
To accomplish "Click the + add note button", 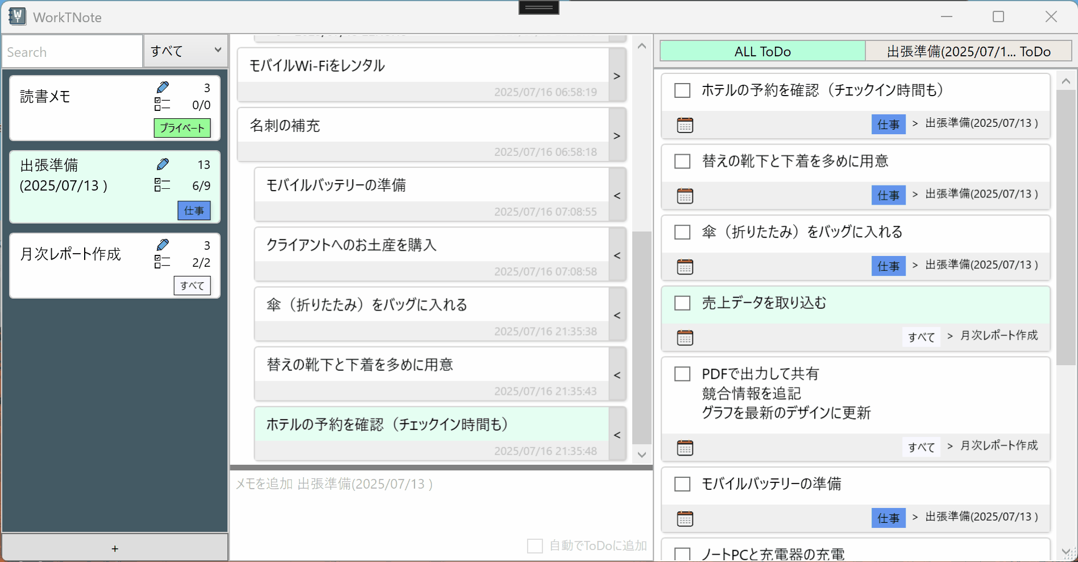I will (x=115, y=548).
